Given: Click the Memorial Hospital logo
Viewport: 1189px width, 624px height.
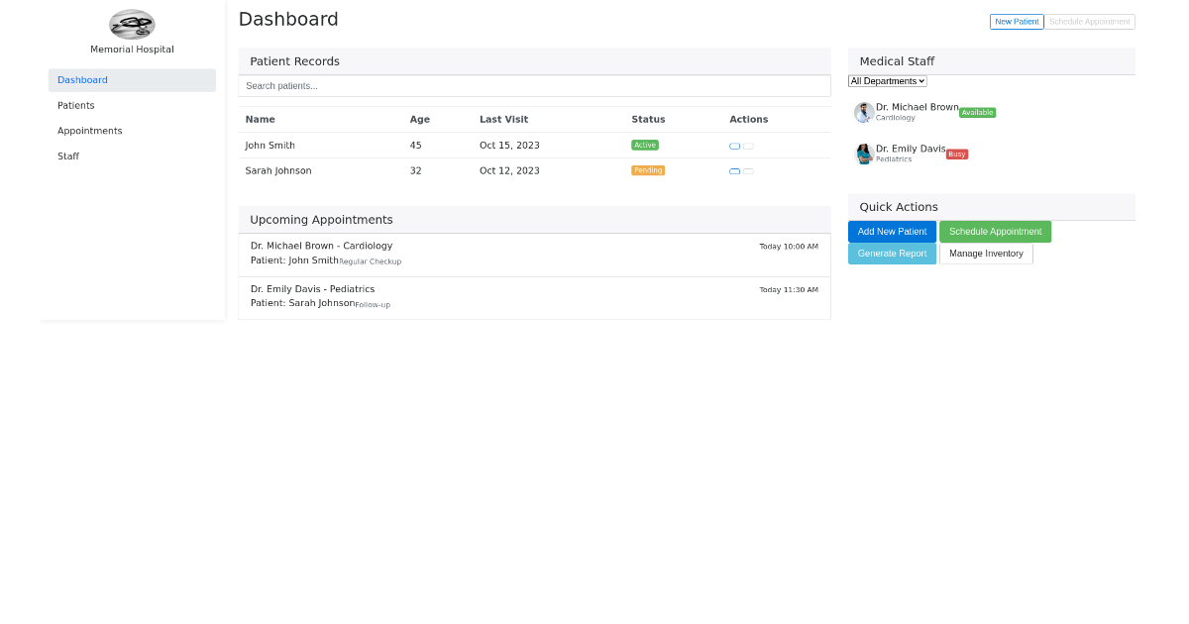Looking at the screenshot, I should [x=131, y=25].
